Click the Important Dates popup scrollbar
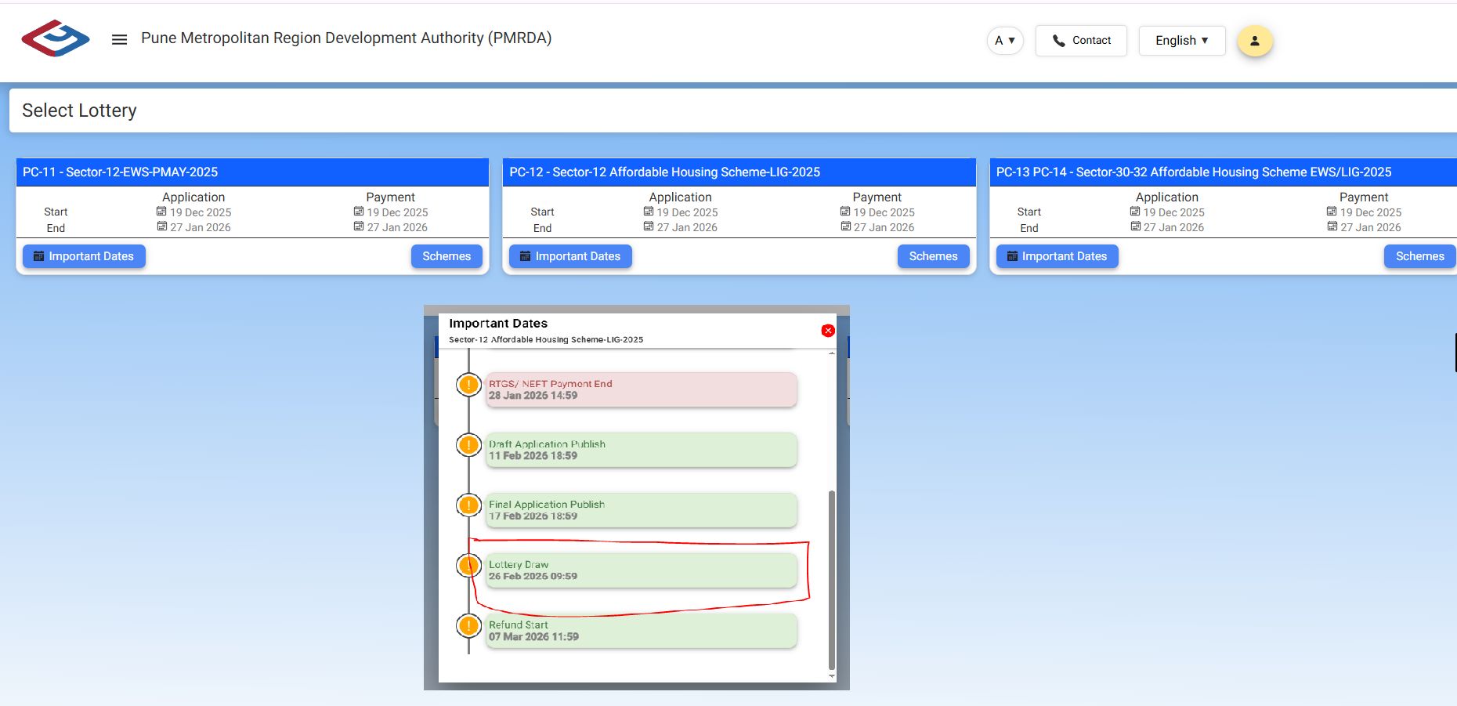Screen dimensions: 1457x706 click(831, 580)
